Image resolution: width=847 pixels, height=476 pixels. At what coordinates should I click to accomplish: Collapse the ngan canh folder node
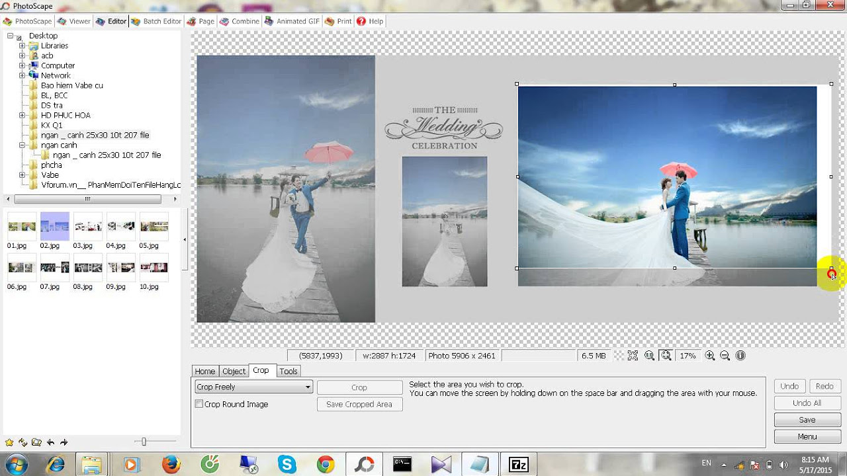pos(22,145)
